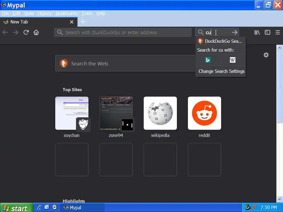The image size is (283, 212).
Task: Go forward with the forward arrow
Action: [15, 33]
